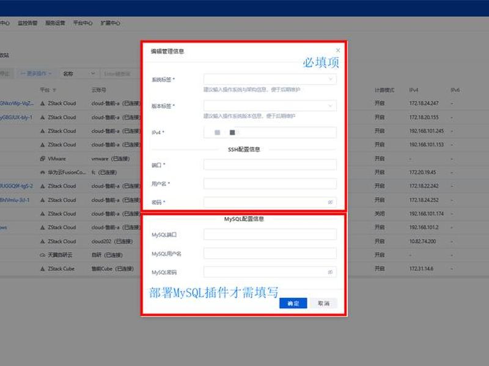Select the 自研 (已连接) account cell
Viewport: 489px width, 366px height.
pos(107,255)
